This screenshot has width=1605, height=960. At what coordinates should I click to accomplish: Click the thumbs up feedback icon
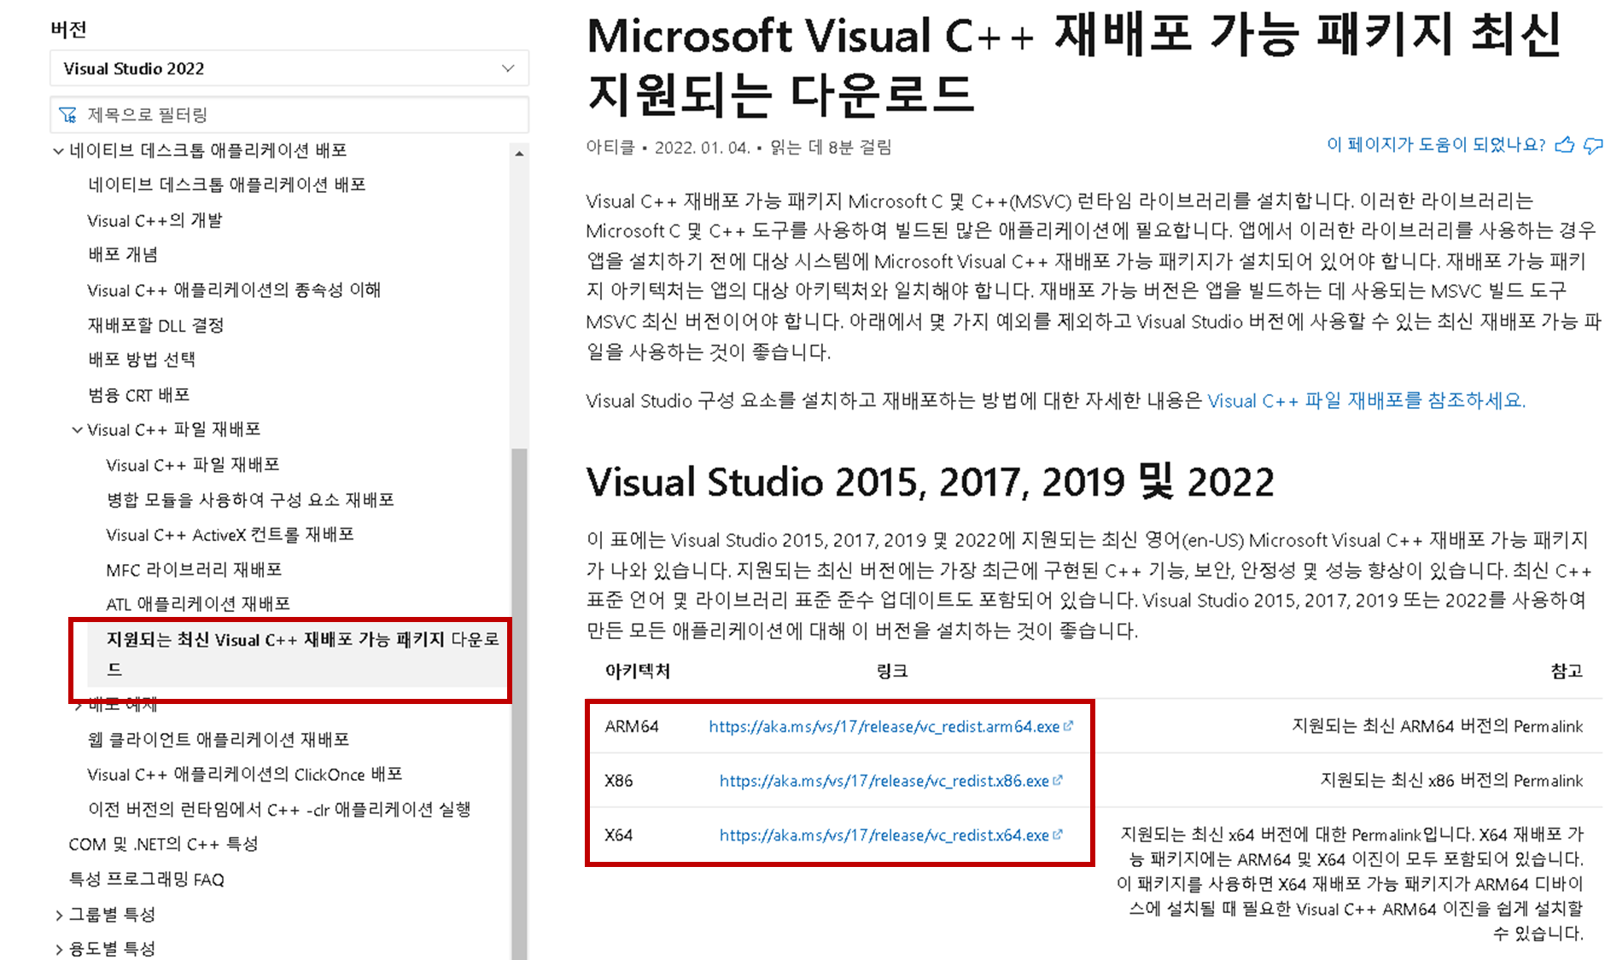pyautogui.click(x=1565, y=145)
